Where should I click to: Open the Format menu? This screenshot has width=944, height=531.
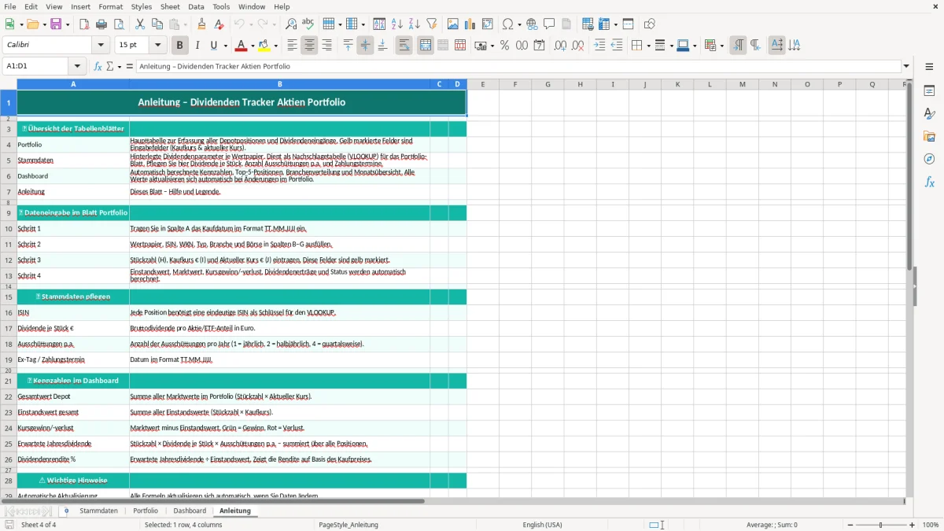click(111, 6)
